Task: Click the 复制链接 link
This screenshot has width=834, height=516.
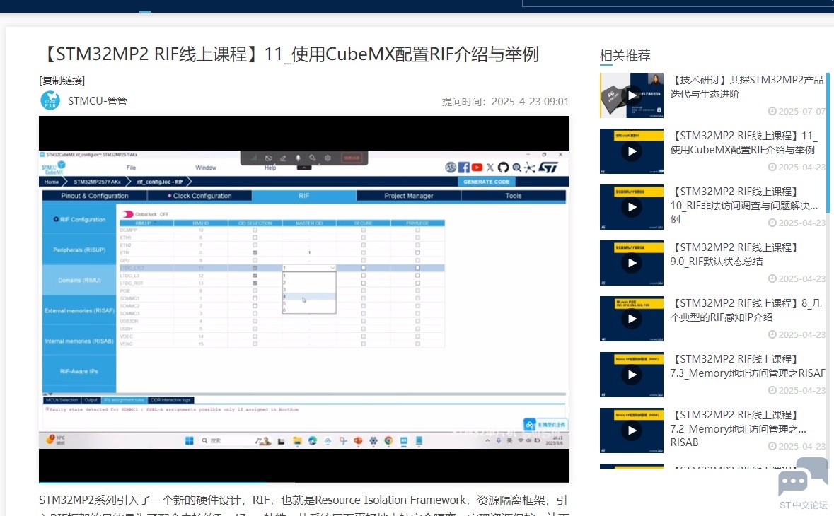Action: tap(62, 81)
